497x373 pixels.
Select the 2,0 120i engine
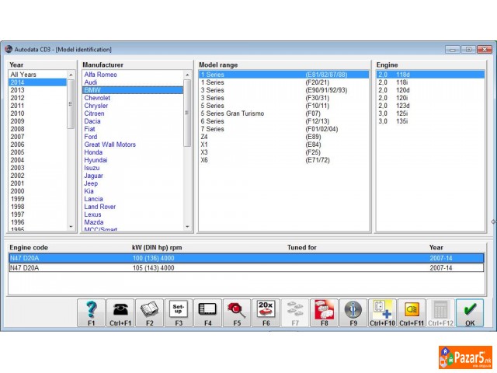coord(430,98)
